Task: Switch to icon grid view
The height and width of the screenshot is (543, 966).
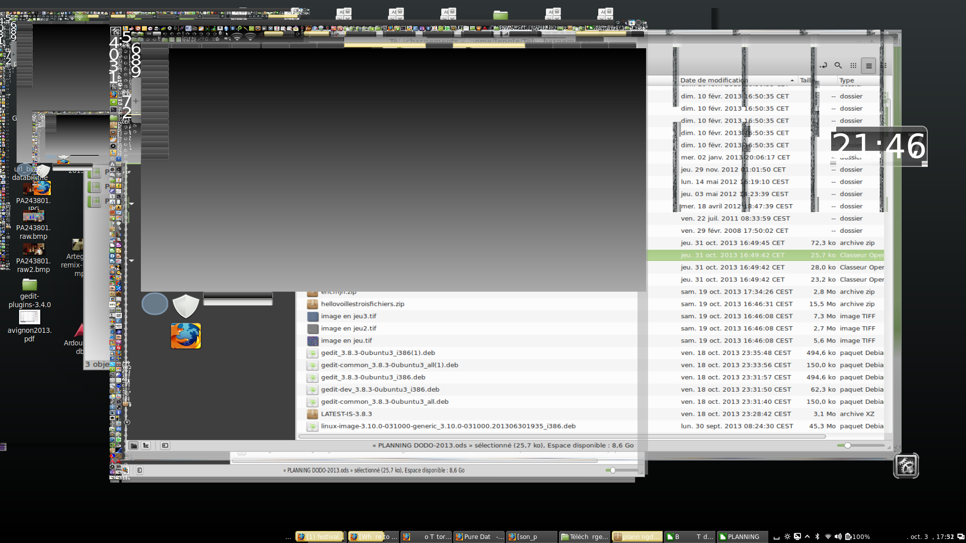Action: click(x=853, y=65)
